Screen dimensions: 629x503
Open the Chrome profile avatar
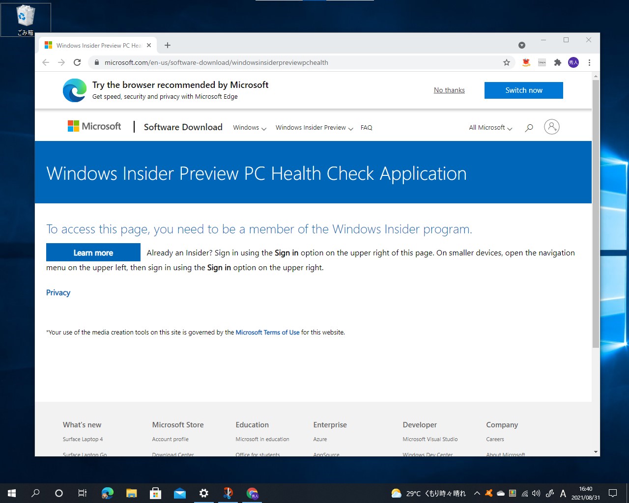[573, 62]
